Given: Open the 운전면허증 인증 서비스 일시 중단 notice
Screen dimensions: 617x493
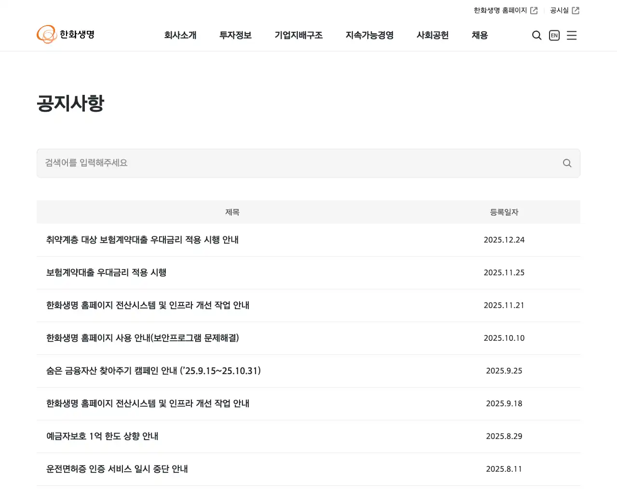Looking at the screenshot, I should tap(117, 469).
